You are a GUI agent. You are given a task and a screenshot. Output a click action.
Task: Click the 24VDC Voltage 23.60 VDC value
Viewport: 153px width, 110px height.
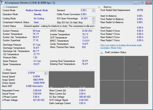coord(87,31)
